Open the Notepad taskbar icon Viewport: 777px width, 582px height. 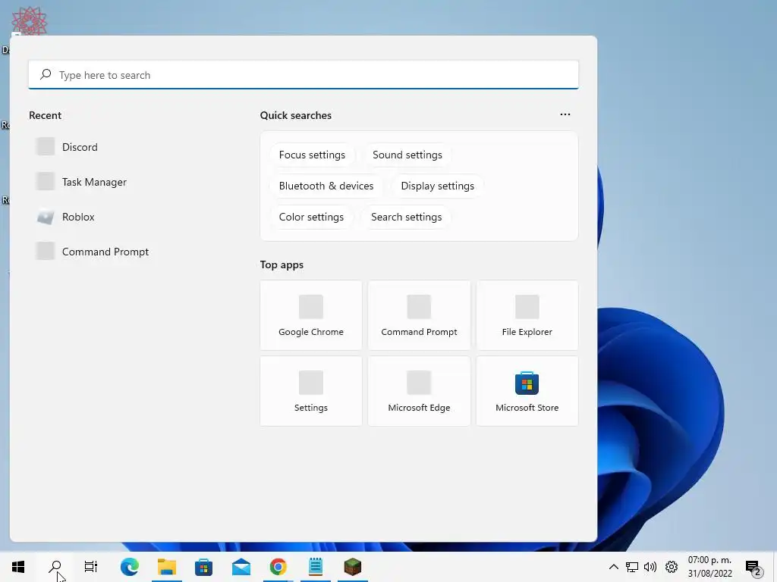point(316,567)
